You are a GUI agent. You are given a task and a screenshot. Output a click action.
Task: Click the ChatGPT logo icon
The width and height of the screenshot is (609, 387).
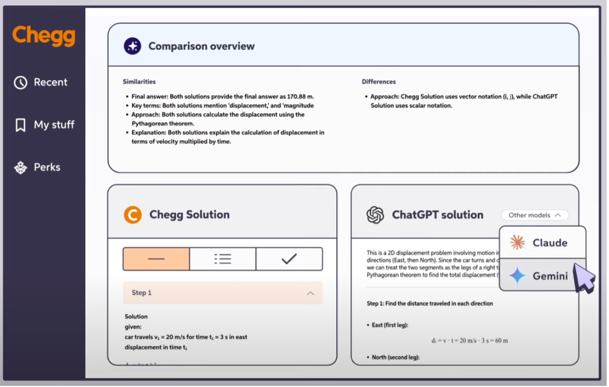(x=375, y=215)
